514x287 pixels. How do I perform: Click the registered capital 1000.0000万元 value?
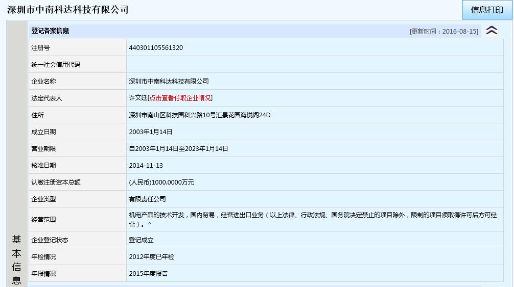(x=161, y=182)
